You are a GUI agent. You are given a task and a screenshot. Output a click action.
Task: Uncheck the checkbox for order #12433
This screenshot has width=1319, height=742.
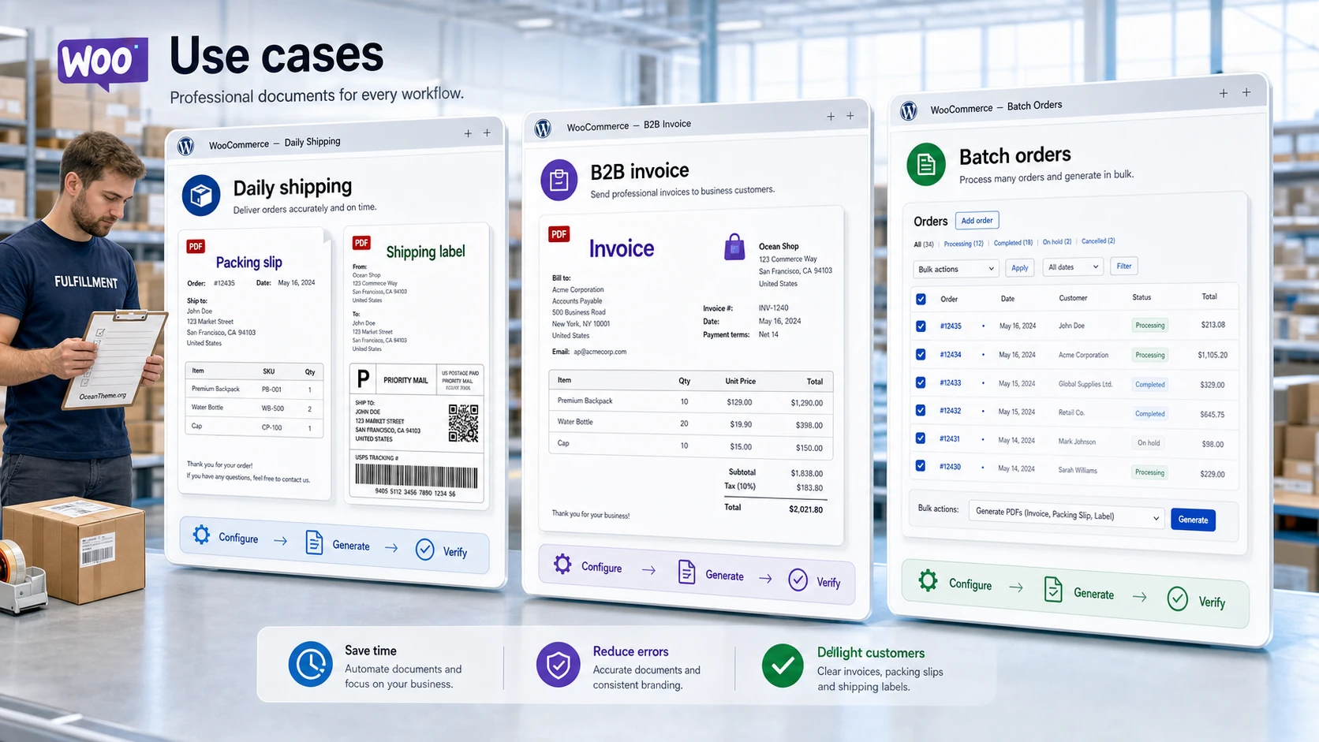(921, 382)
